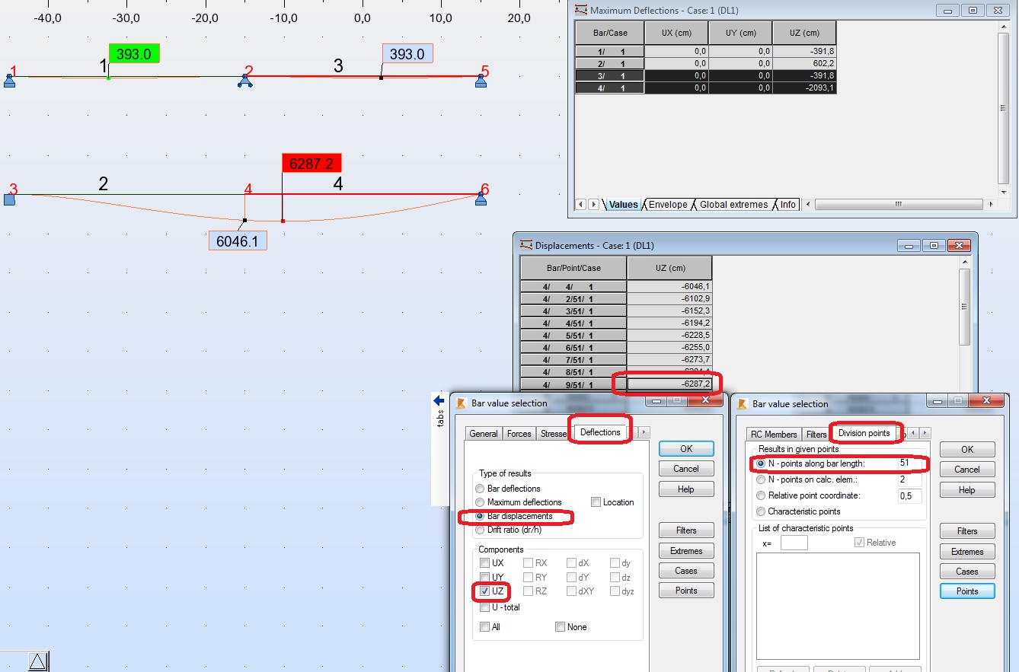1019x672 pixels.
Task: Click Maximum Deflections vertical scrollbar up arrow
Action: click(1004, 27)
